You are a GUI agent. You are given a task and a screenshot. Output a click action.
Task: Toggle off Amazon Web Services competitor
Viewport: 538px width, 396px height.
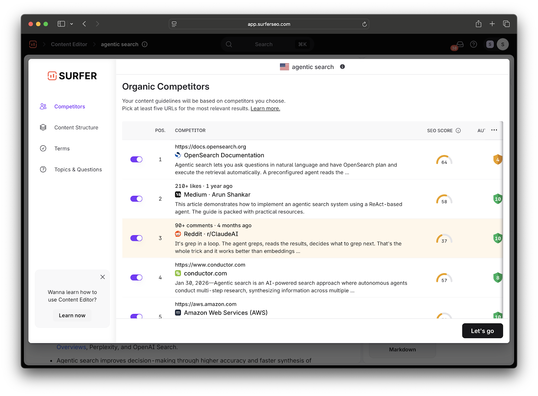(x=137, y=316)
